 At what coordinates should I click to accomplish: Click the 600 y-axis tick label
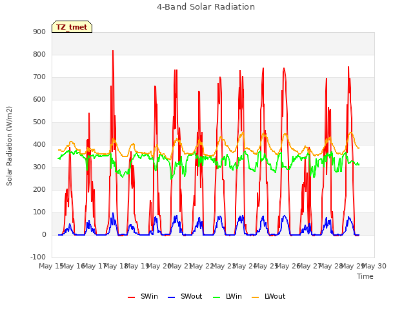pos(39,99)
